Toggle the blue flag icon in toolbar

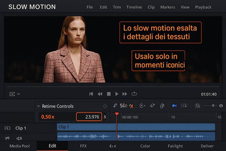[174, 106]
